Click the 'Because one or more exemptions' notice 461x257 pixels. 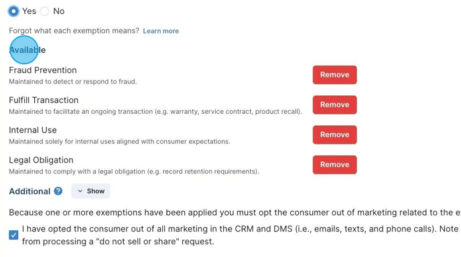pos(235,213)
